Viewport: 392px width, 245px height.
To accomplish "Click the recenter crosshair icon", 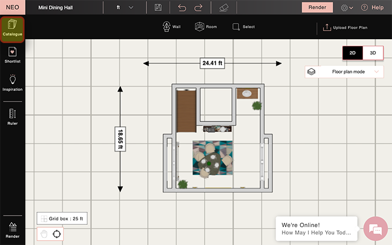I will [x=57, y=234].
